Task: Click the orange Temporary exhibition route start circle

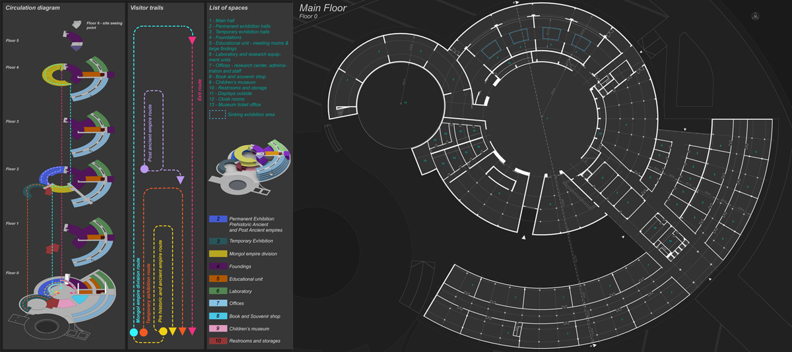Action: coord(143,332)
